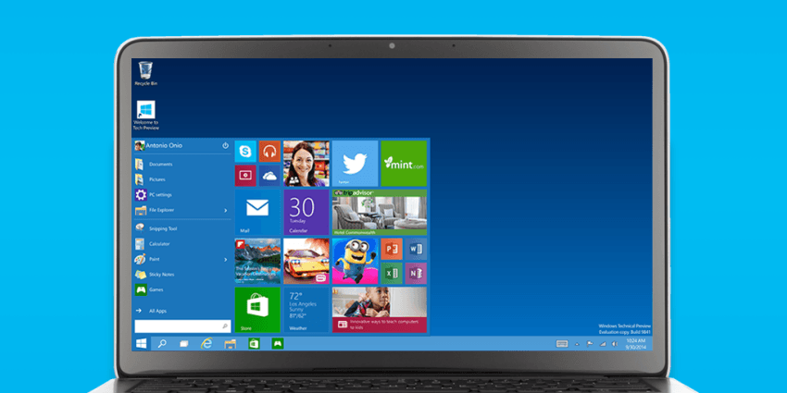Image resolution: width=787 pixels, height=393 pixels.
Task: Expand the File Explorer jump list arrow
Action: [225, 210]
